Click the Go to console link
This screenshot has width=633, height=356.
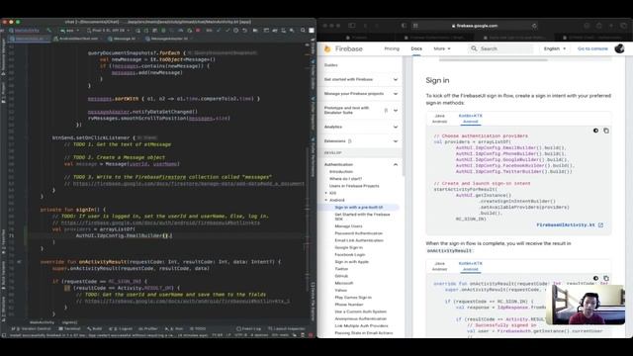592,48
